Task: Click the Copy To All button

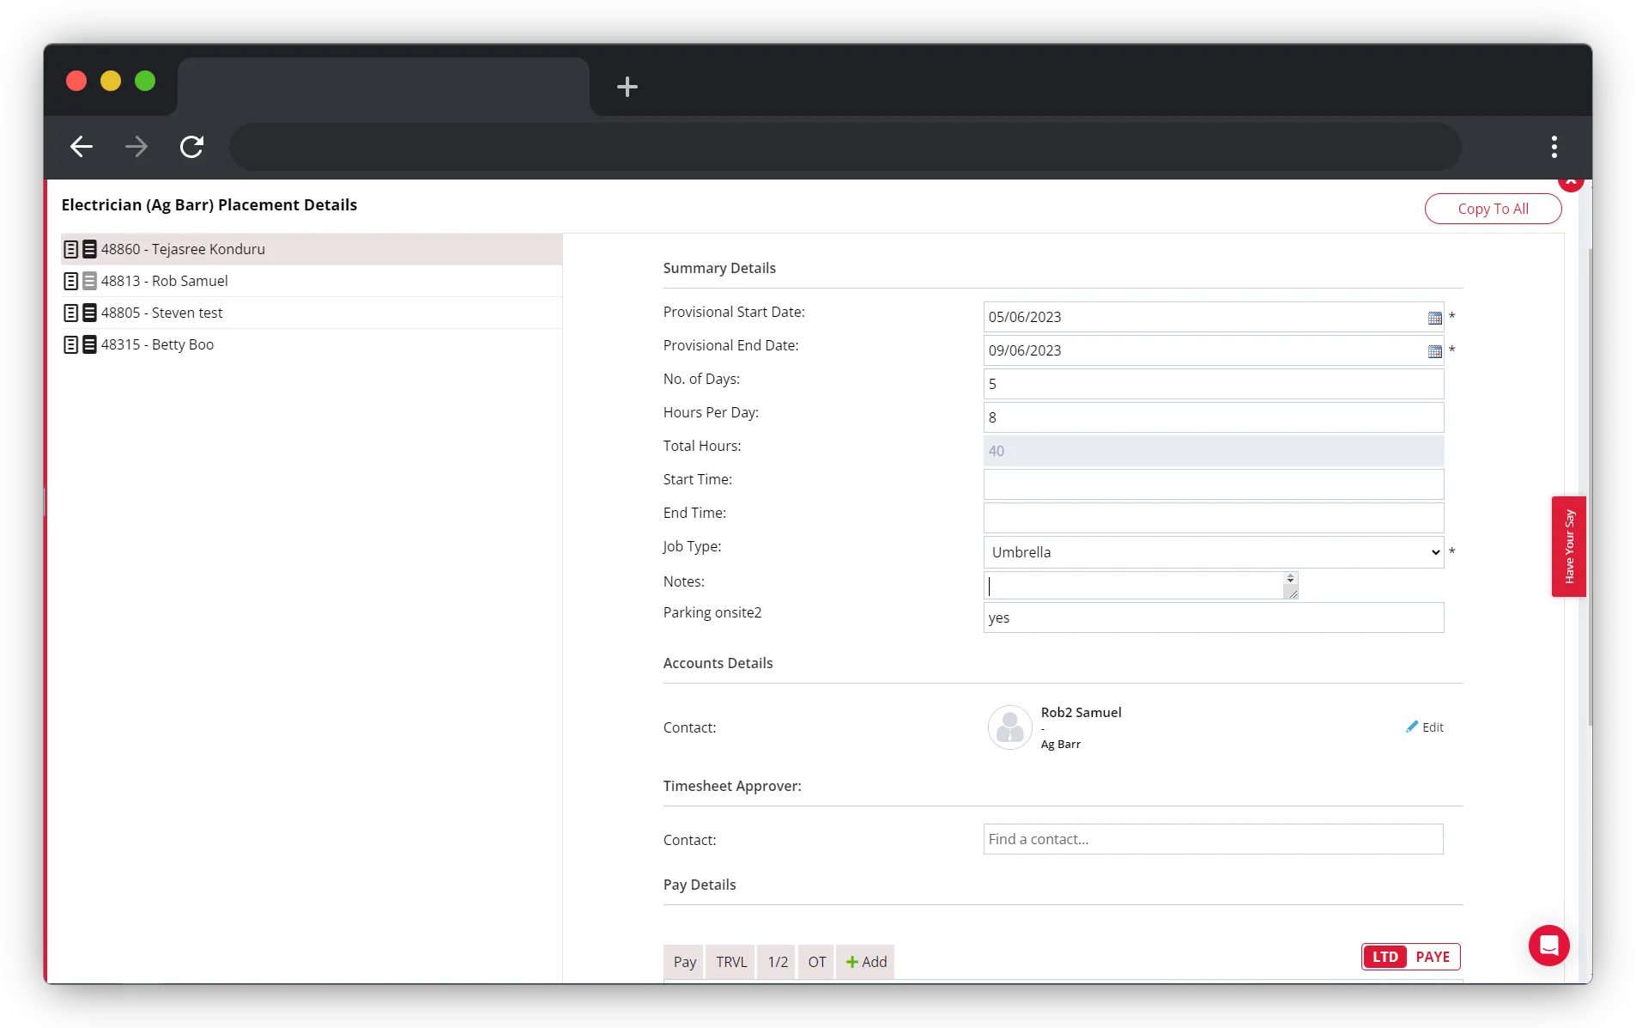Action: [x=1493, y=209]
